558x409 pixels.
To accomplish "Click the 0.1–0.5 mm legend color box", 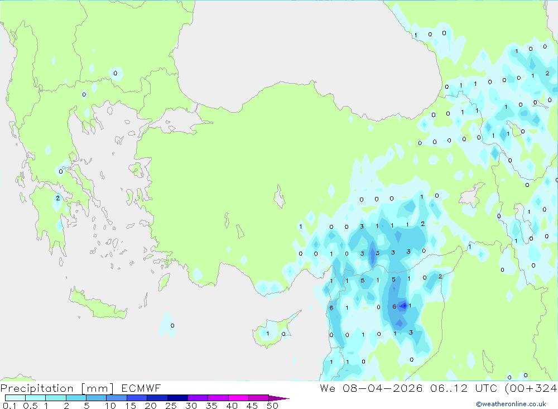I will tap(15, 398).
